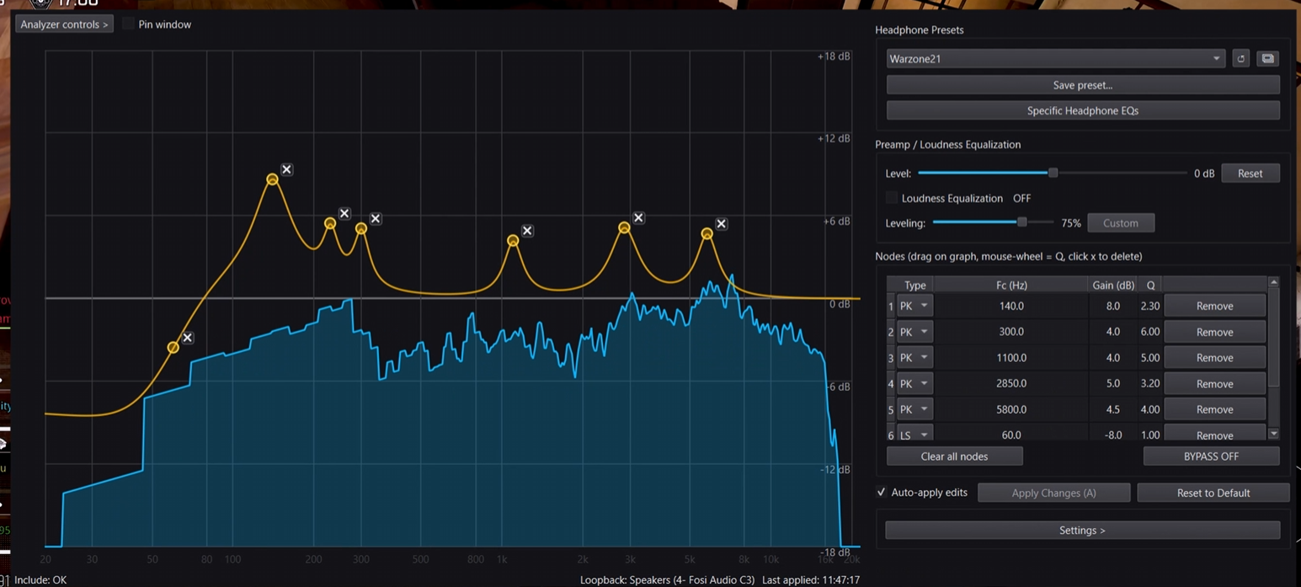Image resolution: width=1301 pixels, height=587 pixels.
Task: Remove node 4 at 2850.0 Hz
Action: pyautogui.click(x=1214, y=383)
